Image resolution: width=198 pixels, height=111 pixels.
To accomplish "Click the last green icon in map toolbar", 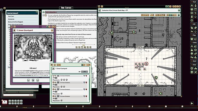I will [179, 15].
